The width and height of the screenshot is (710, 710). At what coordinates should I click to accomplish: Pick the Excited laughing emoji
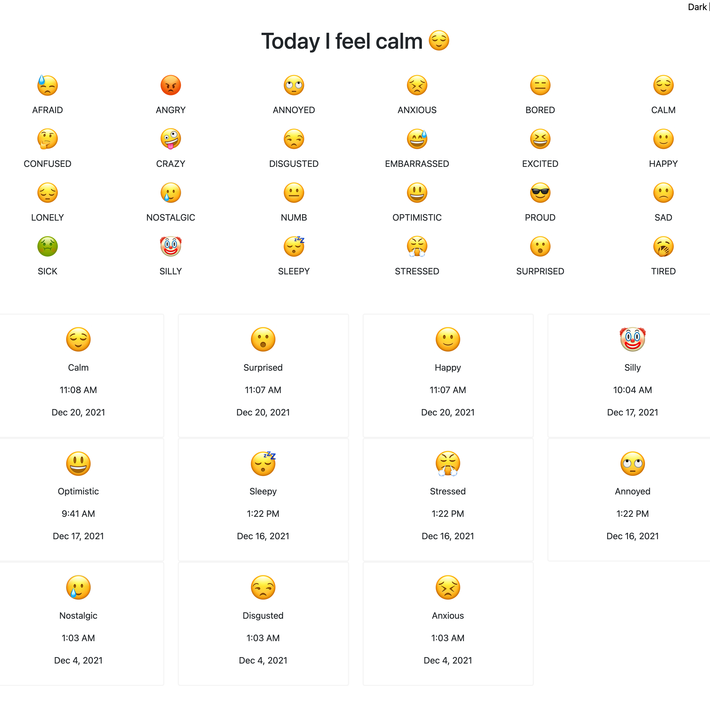[x=540, y=139]
